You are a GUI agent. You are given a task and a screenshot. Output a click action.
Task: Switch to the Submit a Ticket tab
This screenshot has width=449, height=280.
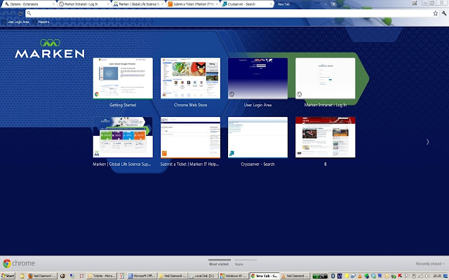click(194, 4)
